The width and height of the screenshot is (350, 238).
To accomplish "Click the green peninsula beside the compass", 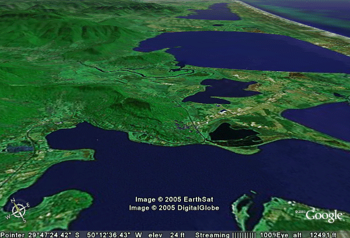I will click(x=61, y=206).
